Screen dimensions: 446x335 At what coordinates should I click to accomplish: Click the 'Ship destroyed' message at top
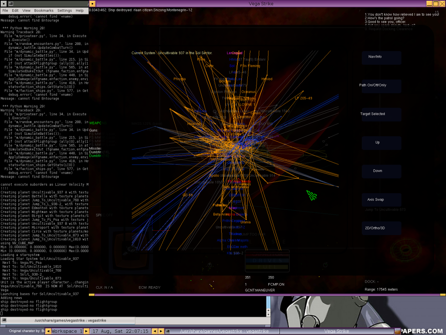point(141,10)
